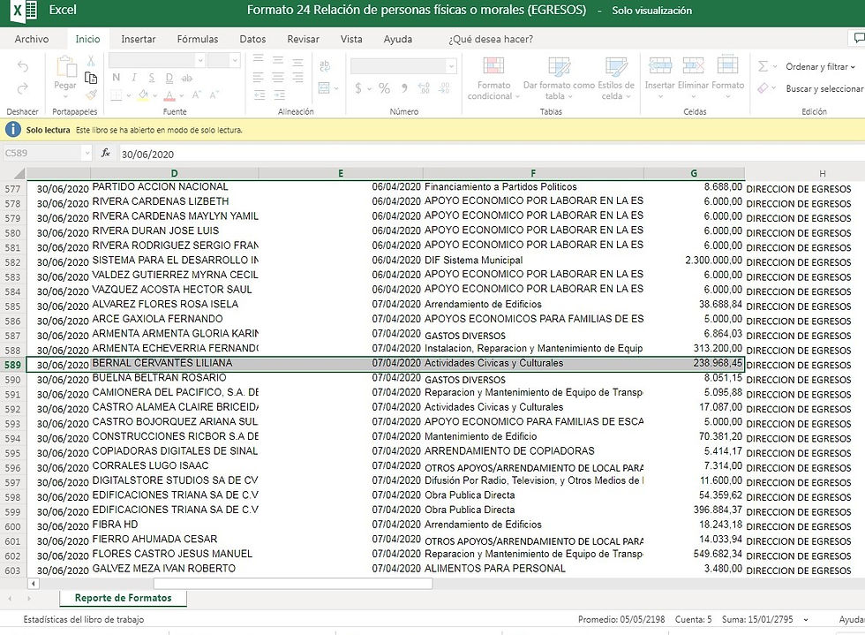Viewport: 865px width, 635px height.
Task: Click the Insertar celdas icon
Action: 659,66
